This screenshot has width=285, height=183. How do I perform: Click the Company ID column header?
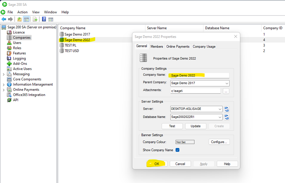click(x=273, y=28)
